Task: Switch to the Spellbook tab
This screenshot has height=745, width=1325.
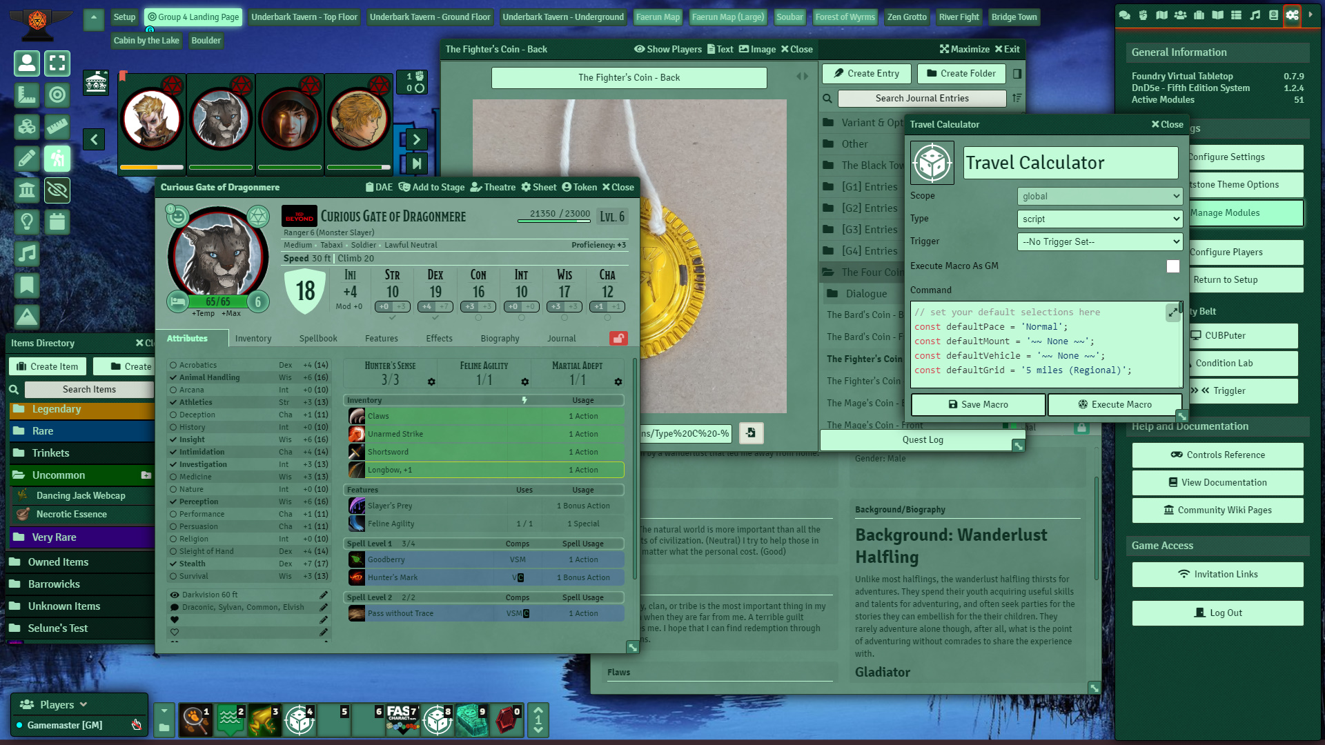Action: [318, 339]
